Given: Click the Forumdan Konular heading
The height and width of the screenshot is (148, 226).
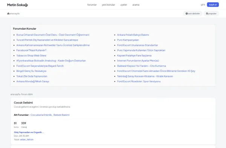Looking at the screenshot, I should click(24, 28).
